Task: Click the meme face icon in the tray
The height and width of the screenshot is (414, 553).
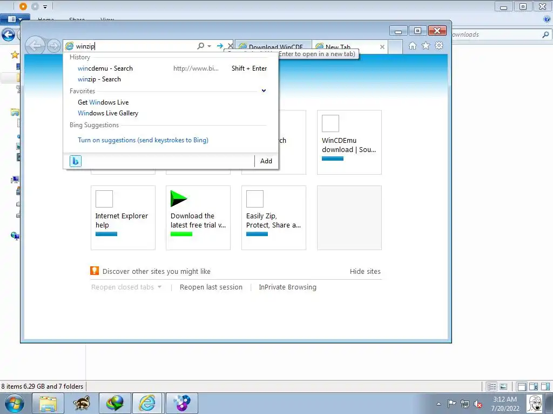Action: pyautogui.click(x=535, y=403)
